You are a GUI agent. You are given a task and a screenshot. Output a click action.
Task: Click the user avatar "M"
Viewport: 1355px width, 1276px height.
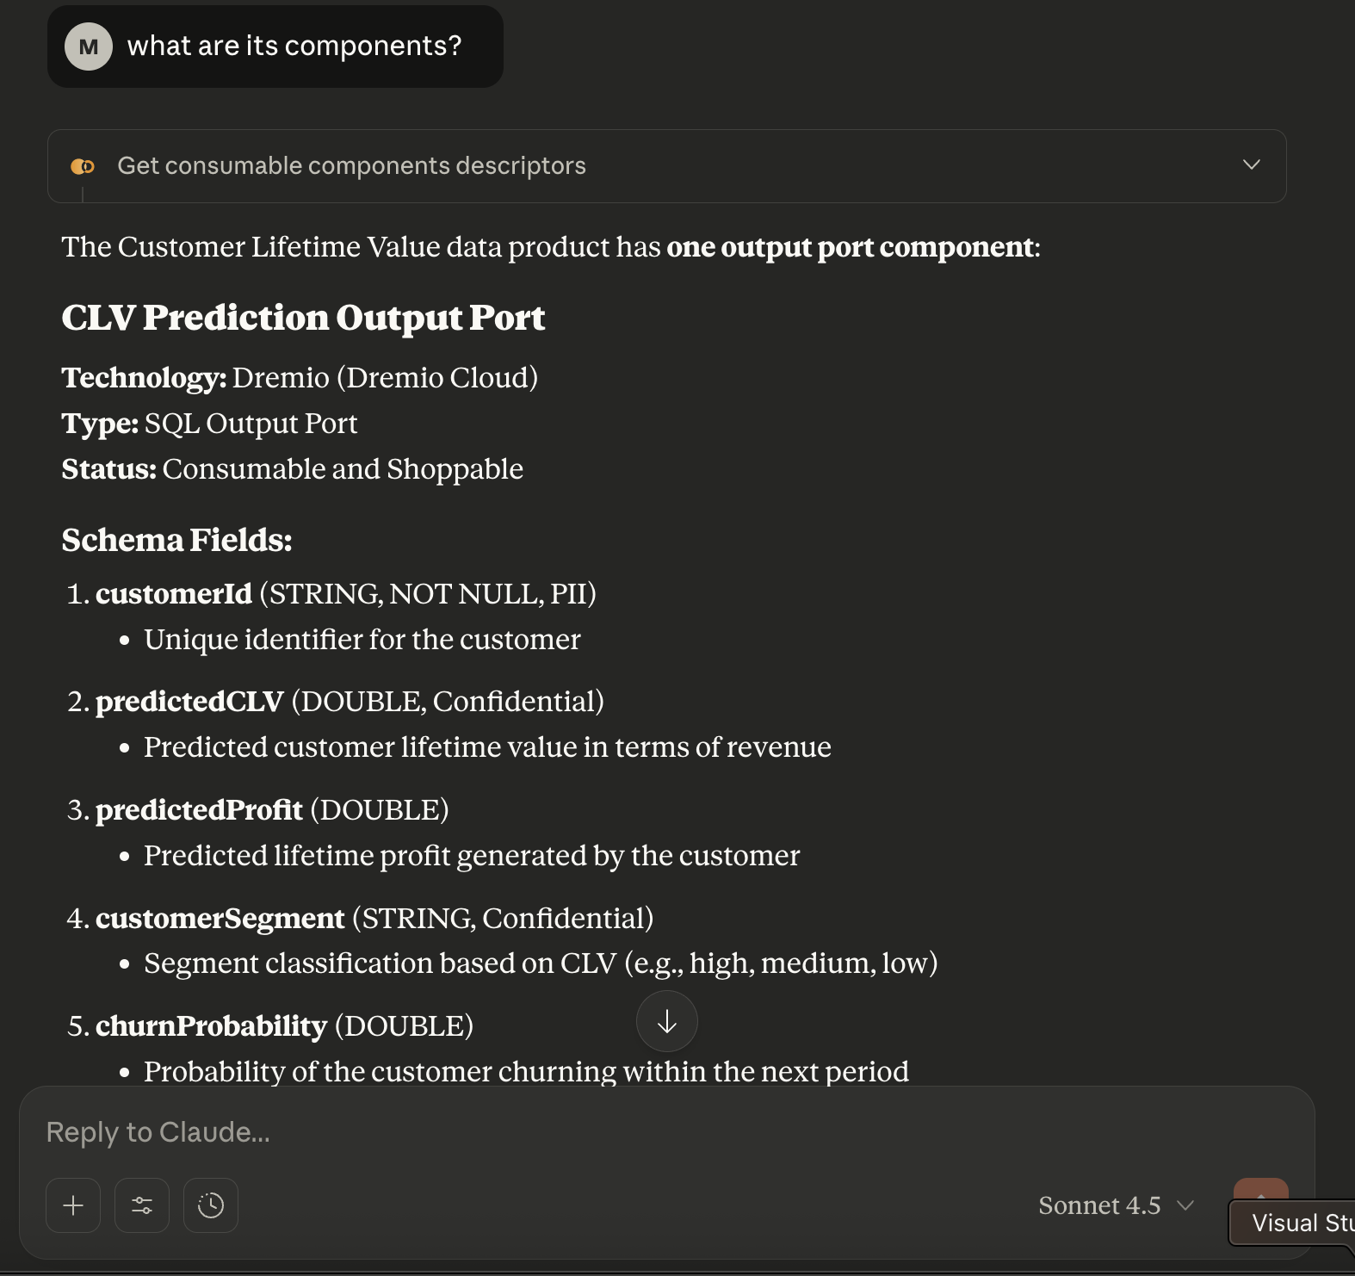pos(89,46)
